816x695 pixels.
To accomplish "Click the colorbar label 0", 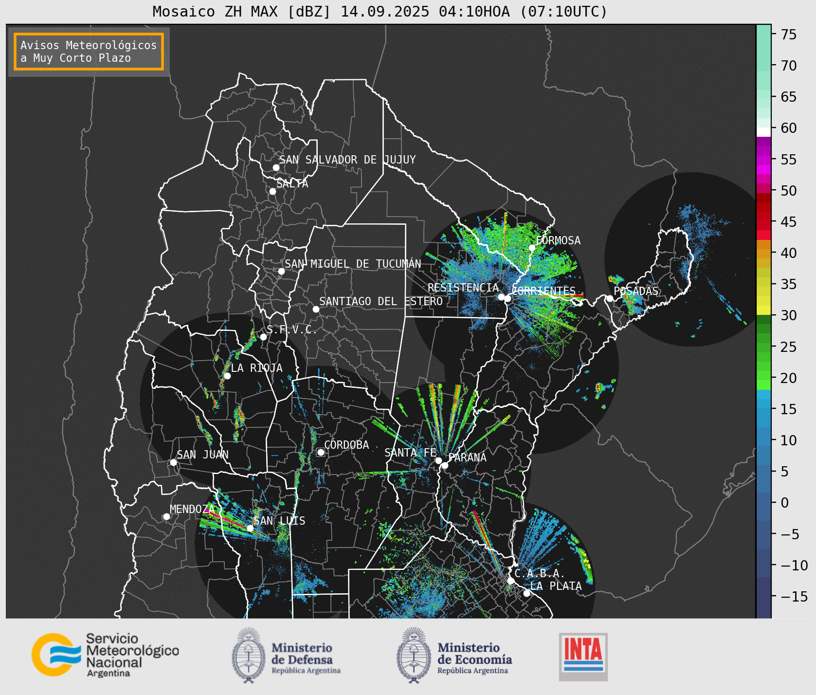I will tap(784, 503).
